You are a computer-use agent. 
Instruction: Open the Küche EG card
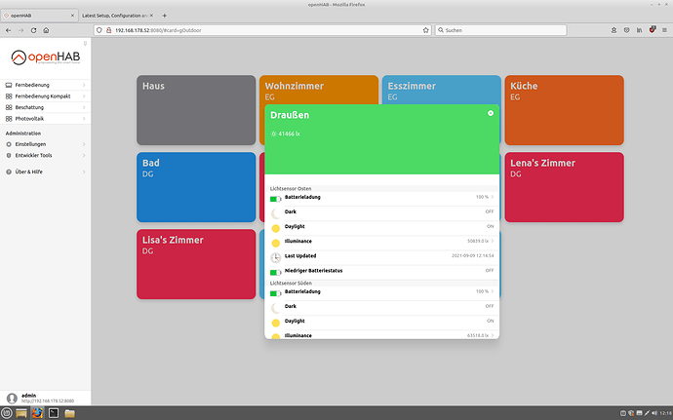pyautogui.click(x=565, y=110)
